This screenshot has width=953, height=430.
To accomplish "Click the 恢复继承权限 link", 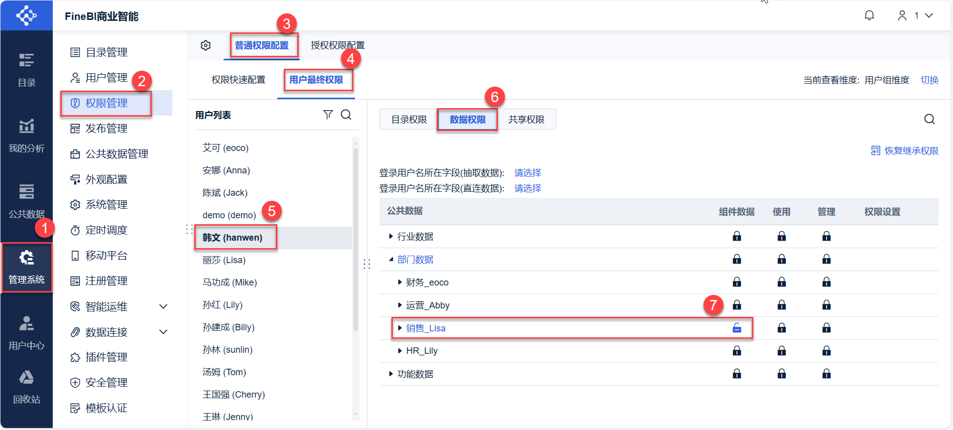I will pos(905,150).
